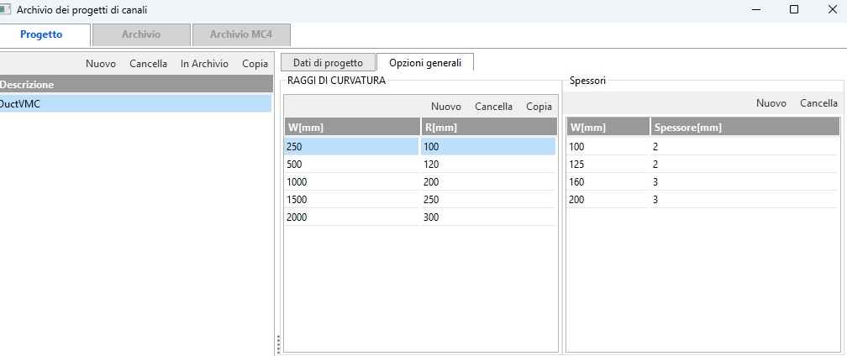Click the vertical splitter grip handle
Screen dimensions: 847x356
click(278, 344)
